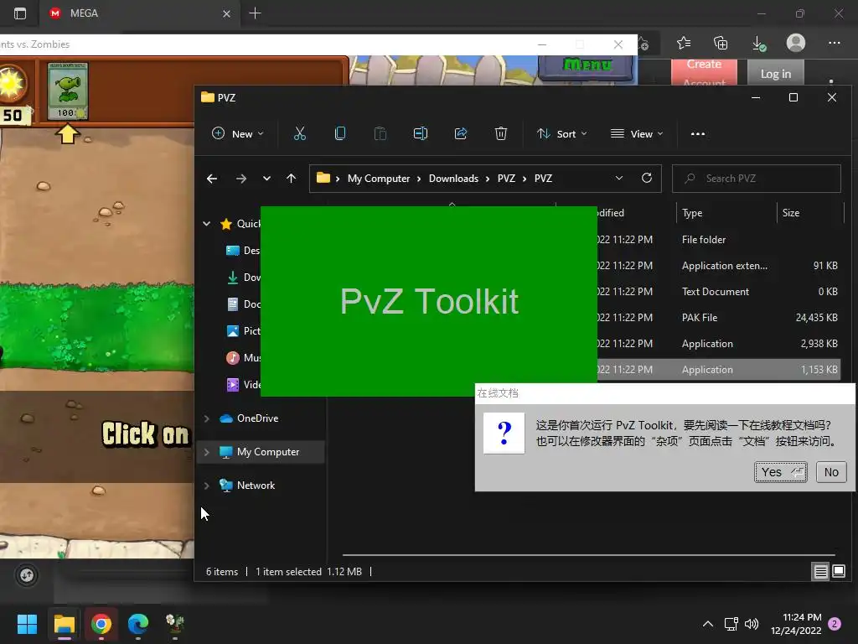Close the MEGA browser tab
This screenshot has width=858, height=644.
coord(226,13)
